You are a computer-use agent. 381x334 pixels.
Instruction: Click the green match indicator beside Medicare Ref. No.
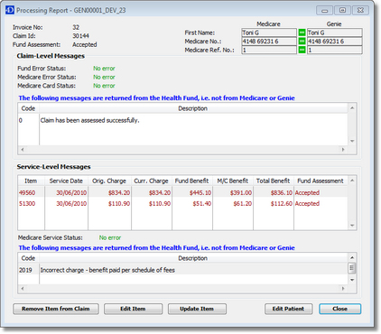(x=302, y=50)
